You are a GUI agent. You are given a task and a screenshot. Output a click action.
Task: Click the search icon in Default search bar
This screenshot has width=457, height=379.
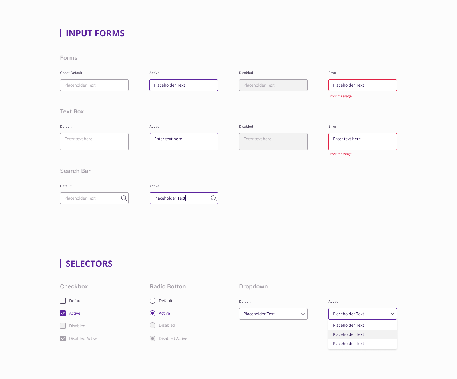(x=124, y=198)
